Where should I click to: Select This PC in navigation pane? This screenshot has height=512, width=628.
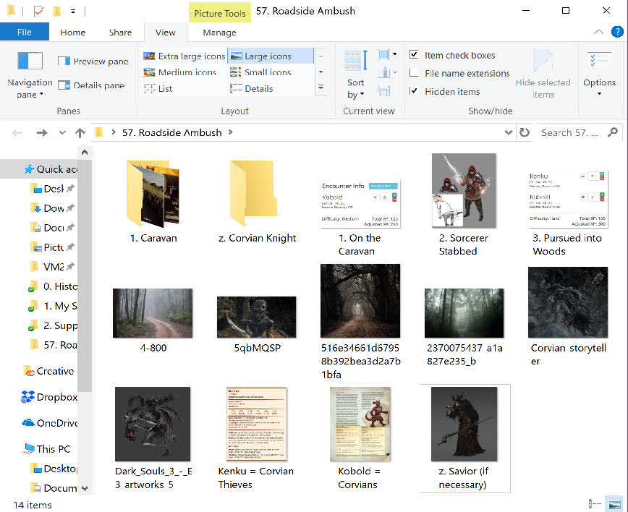tap(46, 449)
